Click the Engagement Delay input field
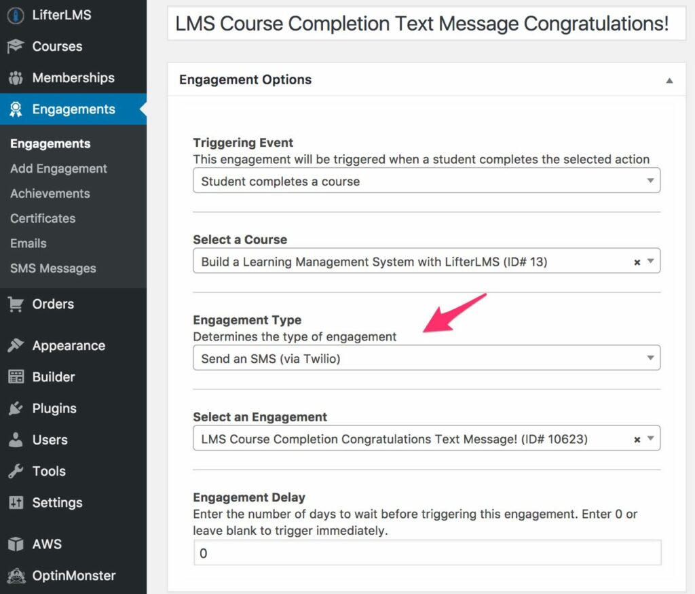Viewport: 695px width, 594px height. pos(428,553)
